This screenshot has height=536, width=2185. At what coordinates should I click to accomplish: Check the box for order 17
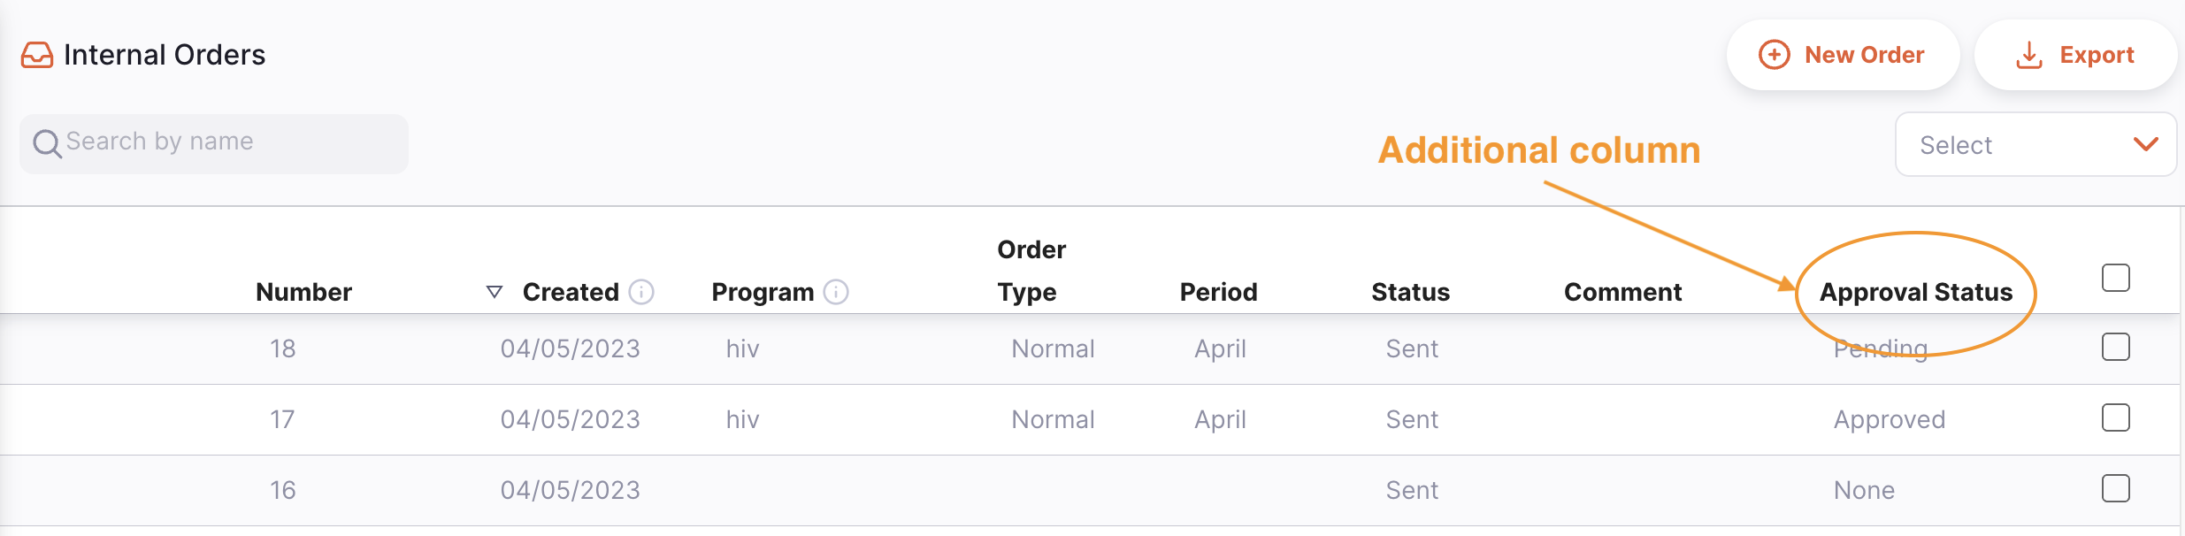(x=2115, y=417)
